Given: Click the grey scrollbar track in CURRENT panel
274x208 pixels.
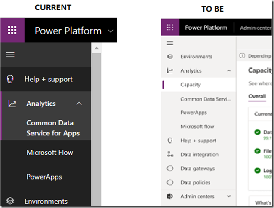Looking at the screenshot, I should click(x=97, y=129).
